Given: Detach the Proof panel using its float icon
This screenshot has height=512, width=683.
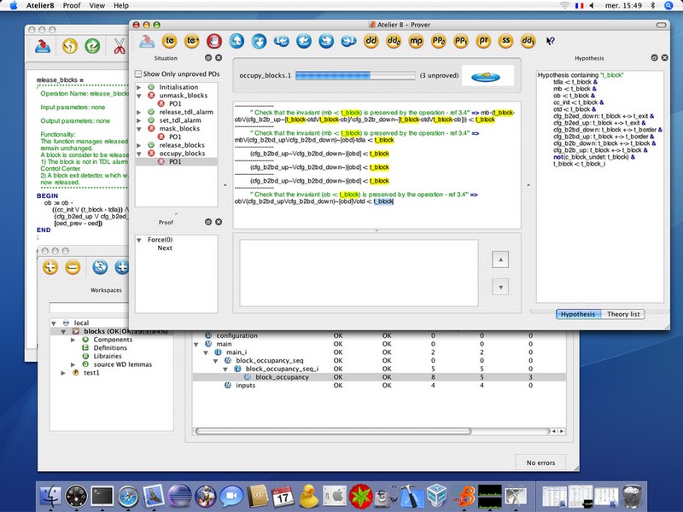Looking at the screenshot, I should click(x=208, y=222).
